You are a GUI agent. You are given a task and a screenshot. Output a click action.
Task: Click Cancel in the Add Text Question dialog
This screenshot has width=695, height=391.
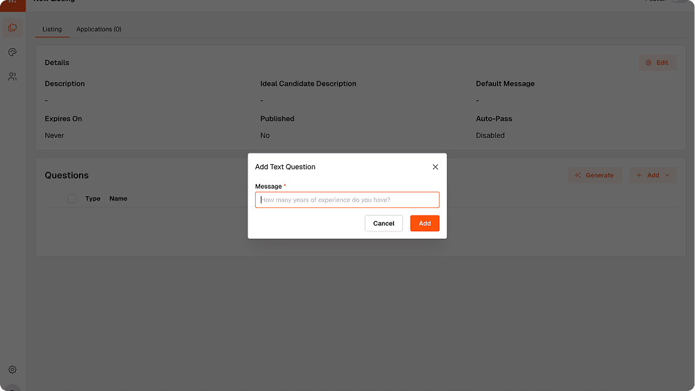coord(384,223)
